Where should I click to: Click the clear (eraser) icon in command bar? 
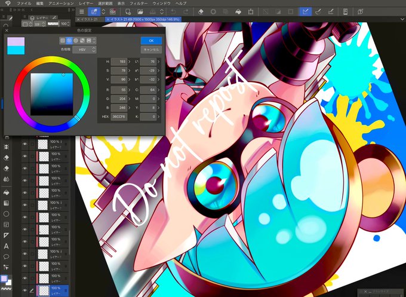[x=201, y=12]
